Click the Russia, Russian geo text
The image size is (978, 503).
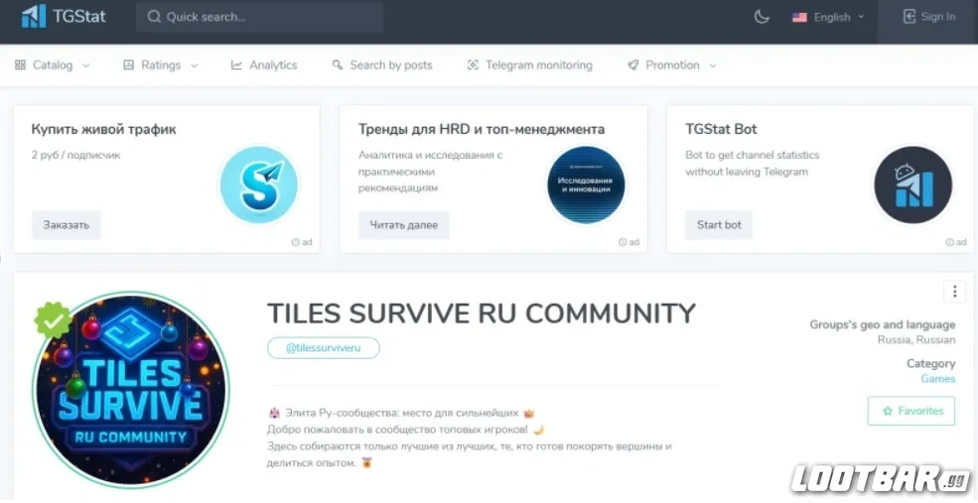coord(916,340)
